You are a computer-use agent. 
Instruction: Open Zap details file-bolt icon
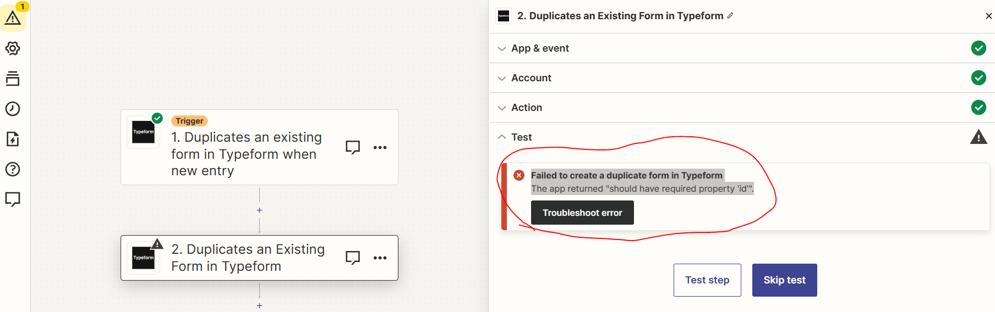(13, 139)
